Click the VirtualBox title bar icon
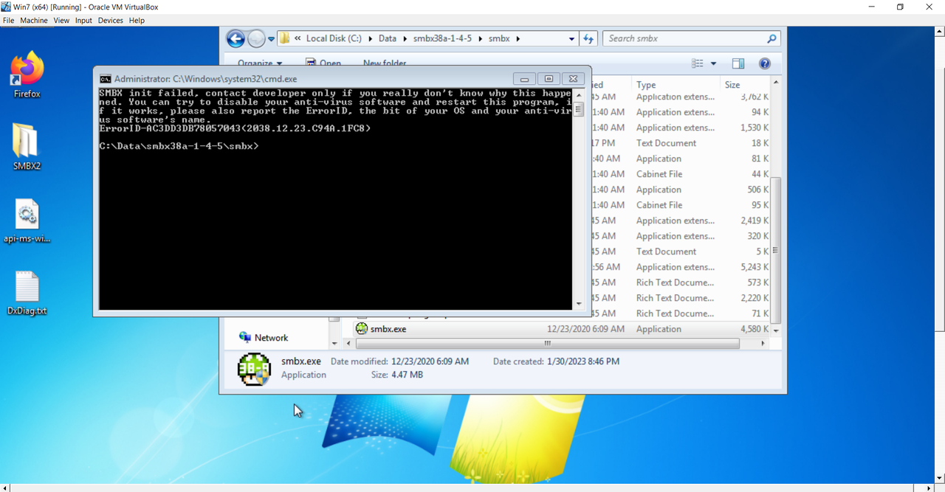Screen dimensions: 945x492 tap(6, 7)
